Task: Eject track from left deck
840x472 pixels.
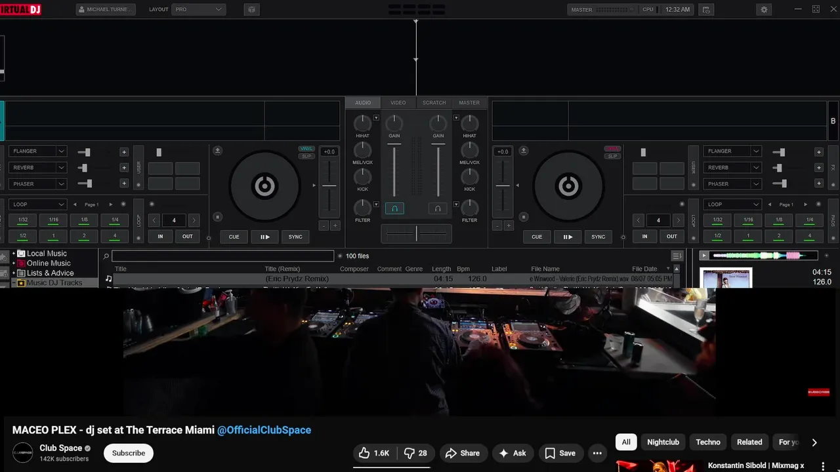Action: 218,150
